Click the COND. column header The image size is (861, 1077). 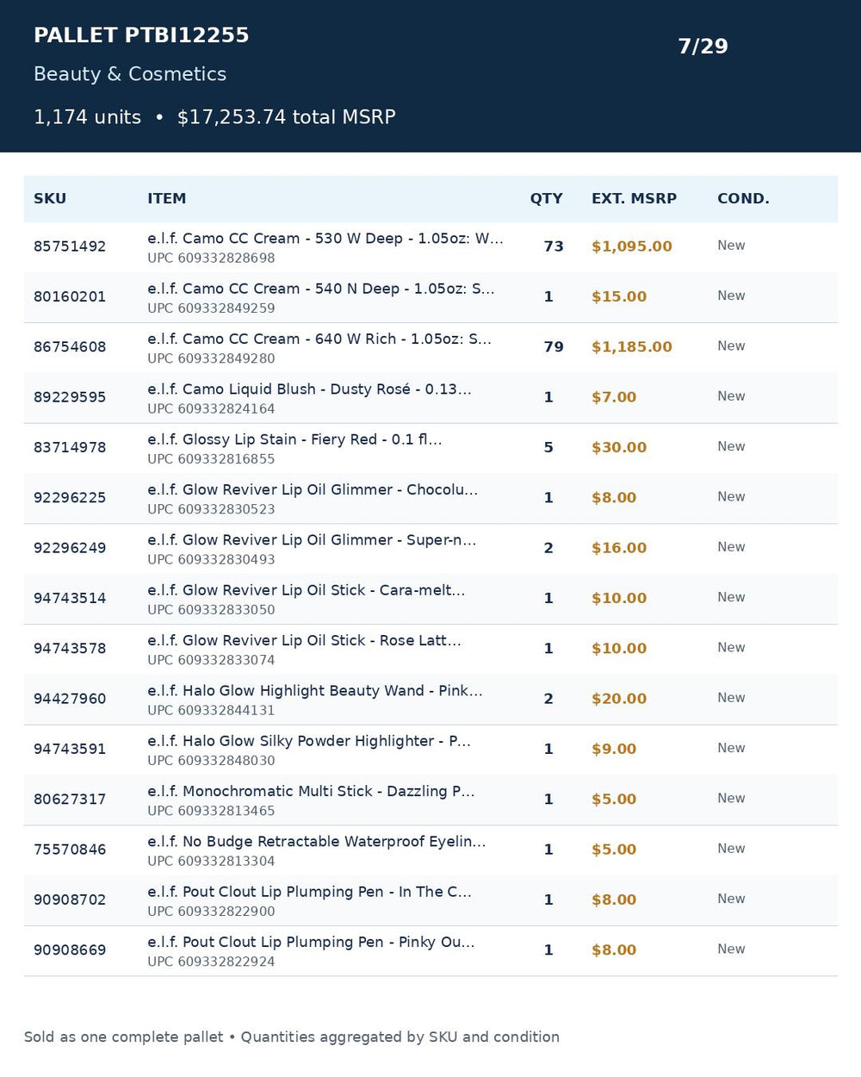[x=743, y=198]
